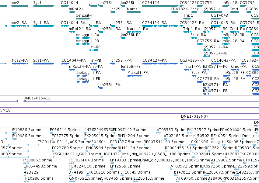This screenshot has width=259, height=183.
Task: Click the EC26515.5prime EST glyph
Action: [x=136, y=181]
